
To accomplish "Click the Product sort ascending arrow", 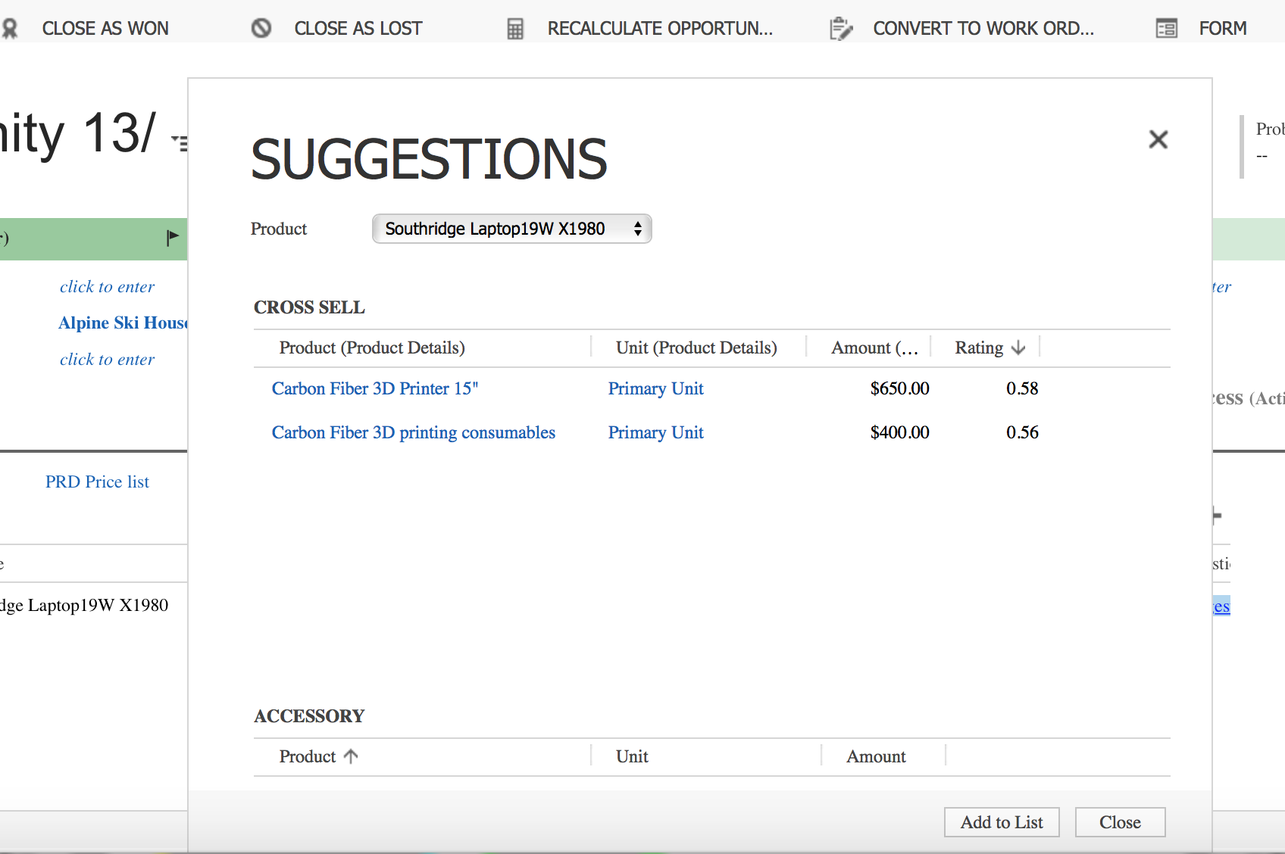I will point(350,756).
